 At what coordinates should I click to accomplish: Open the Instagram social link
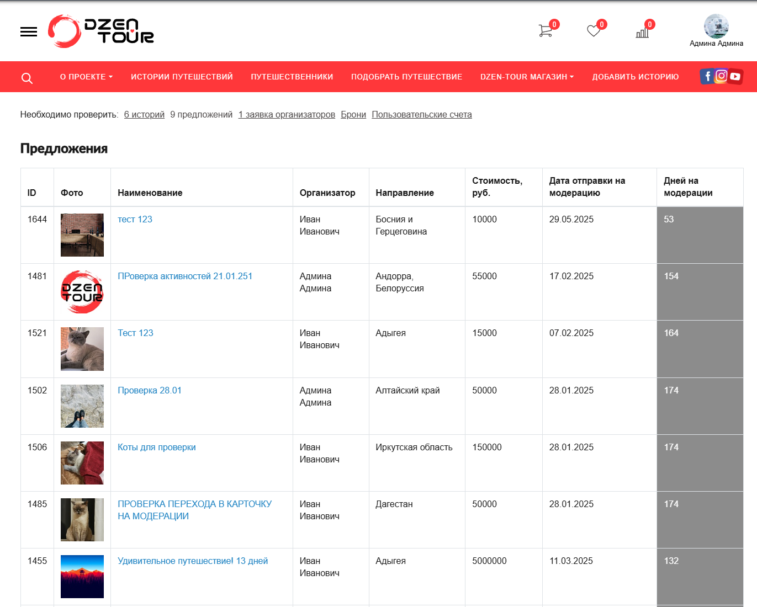click(x=721, y=76)
